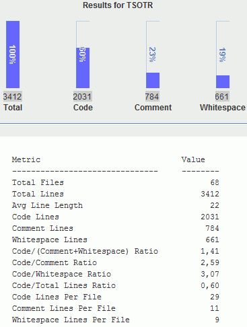Select the 'Comment Lines' metric row
Screen dimensions: 247x327
point(116,228)
